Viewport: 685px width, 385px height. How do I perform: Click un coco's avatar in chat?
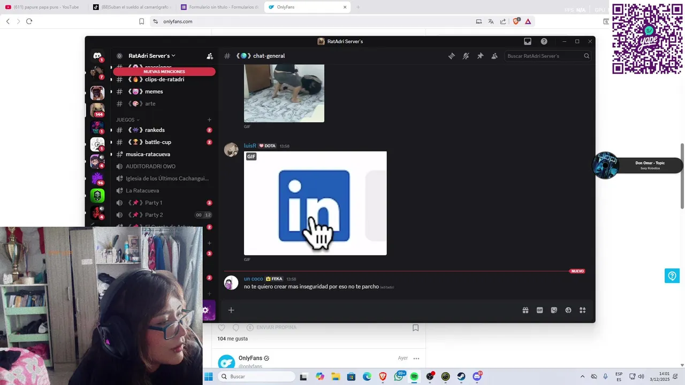231,283
